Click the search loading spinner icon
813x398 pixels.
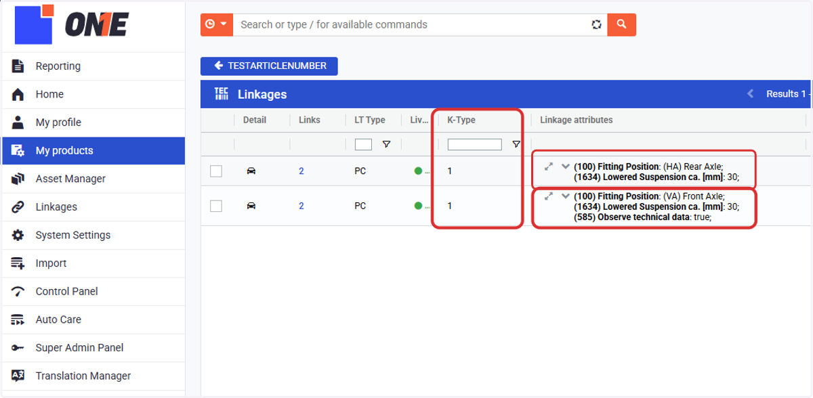click(596, 24)
